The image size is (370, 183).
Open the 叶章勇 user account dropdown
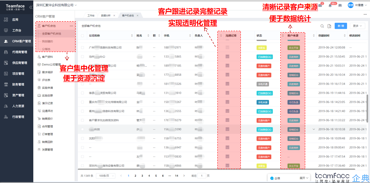click(x=358, y=5)
